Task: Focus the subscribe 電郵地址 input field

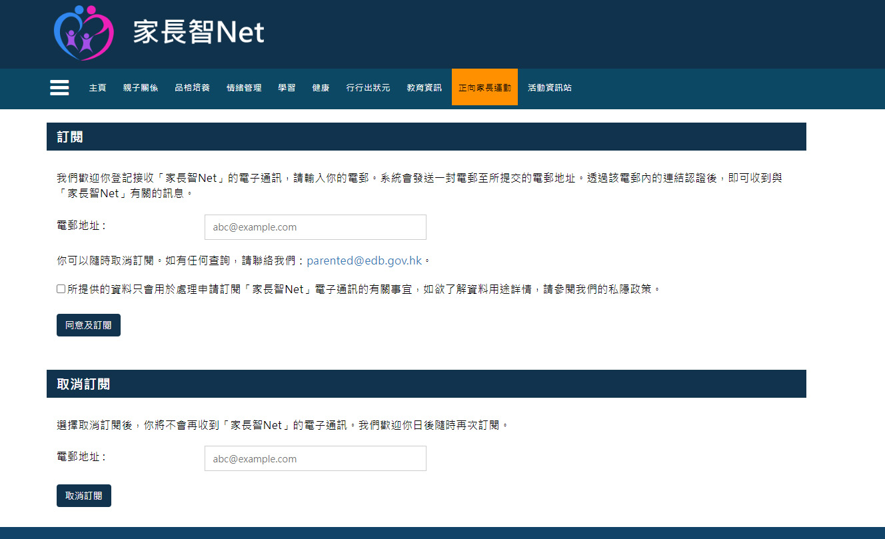Action: (315, 227)
